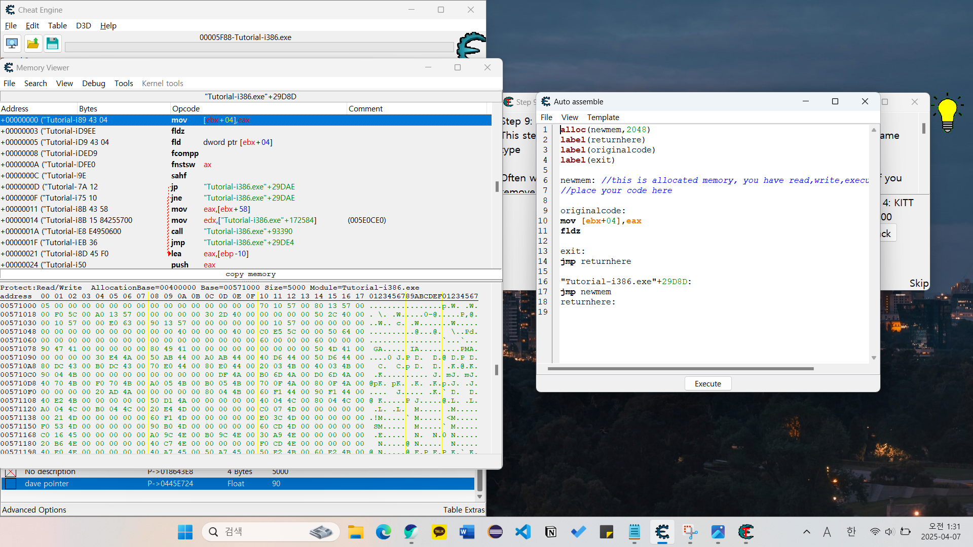This screenshot has height=547, width=973.
Task: Open the KakaoTalk taskbar icon
Action: (x=439, y=532)
